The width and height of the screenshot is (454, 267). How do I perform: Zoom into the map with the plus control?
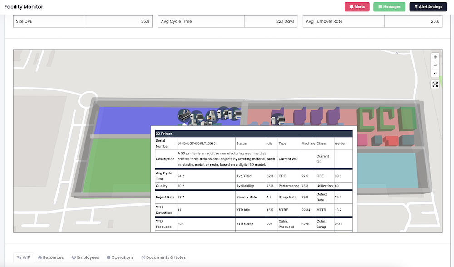pos(435,57)
